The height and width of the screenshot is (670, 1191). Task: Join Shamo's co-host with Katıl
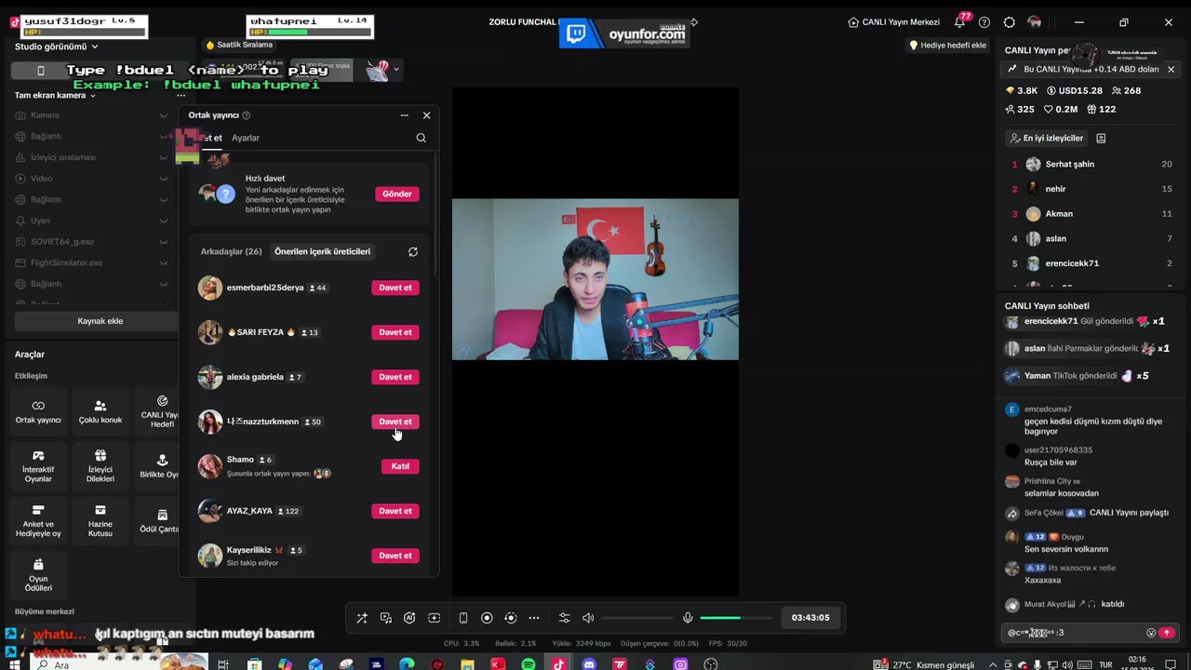(400, 466)
